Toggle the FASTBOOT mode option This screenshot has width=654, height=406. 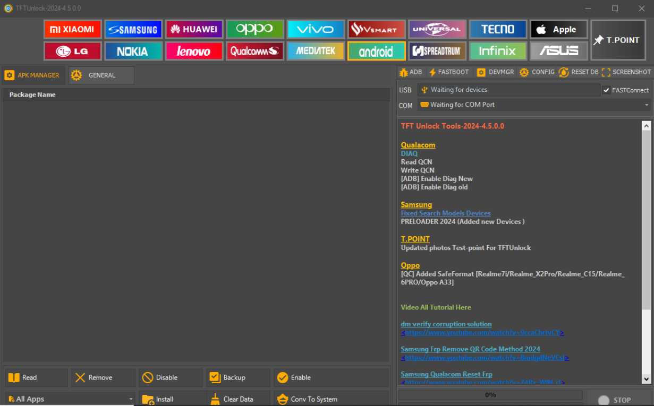coord(449,72)
